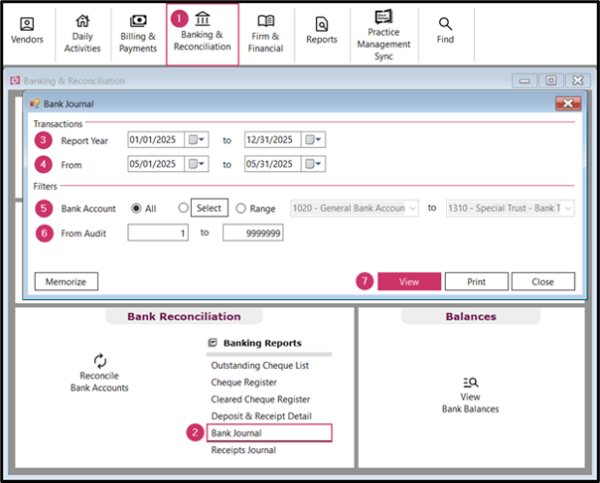Select the All bank accounts radio button

[136, 208]
